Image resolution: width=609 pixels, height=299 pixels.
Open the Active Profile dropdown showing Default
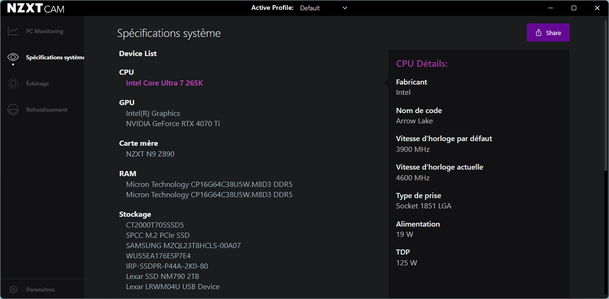pyautogui.click(x=323, y=8)
